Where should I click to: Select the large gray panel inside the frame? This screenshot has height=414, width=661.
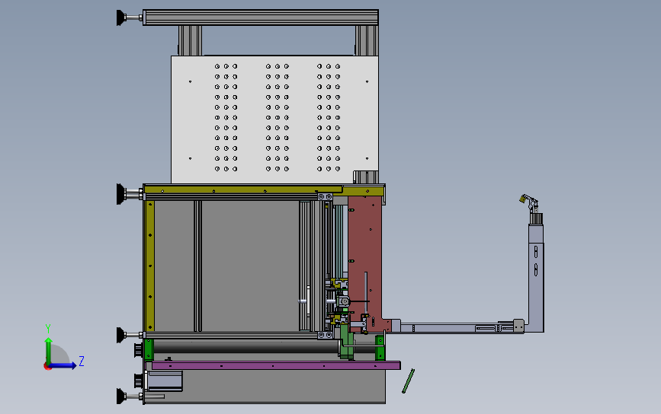(x=250, y=266)
